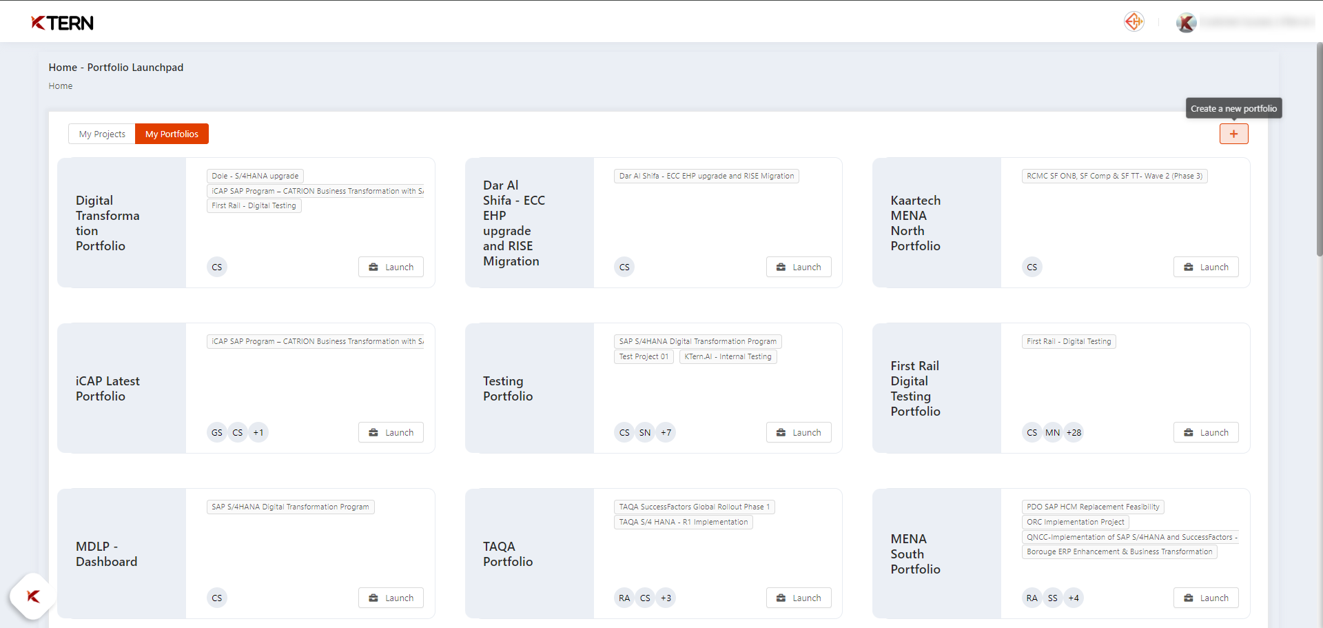
Task: Launch the Digital Transformation Portfolio
Action: (391, 267)
